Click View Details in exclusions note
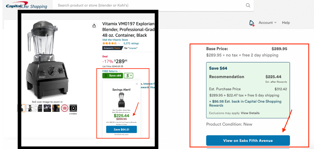 point(250,113)
